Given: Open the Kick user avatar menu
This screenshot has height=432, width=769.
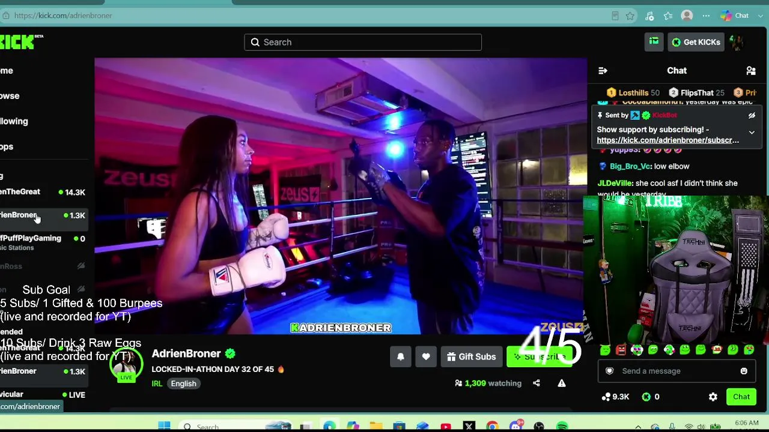Looking at the screenshot, I should pos(737,42).
